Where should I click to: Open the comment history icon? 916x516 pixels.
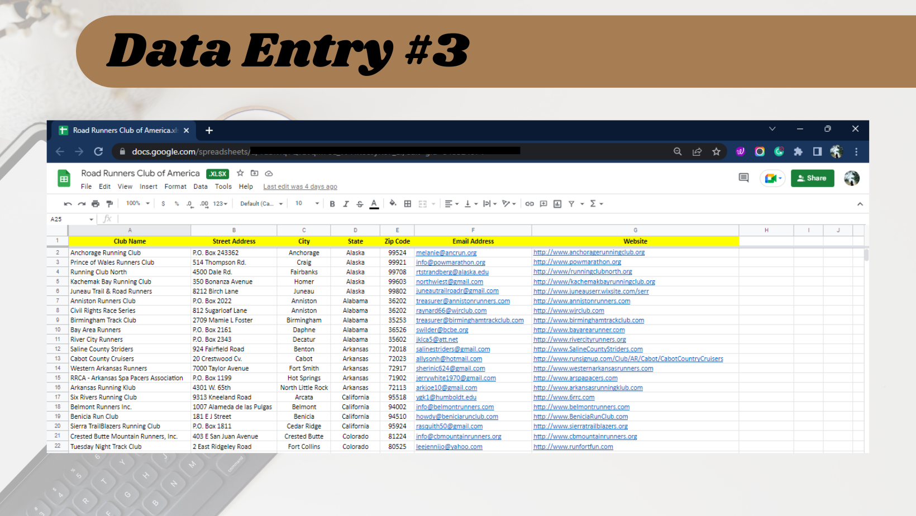pos(743,178)
